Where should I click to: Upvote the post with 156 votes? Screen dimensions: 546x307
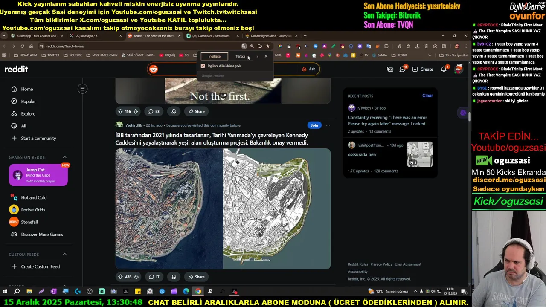120,111
